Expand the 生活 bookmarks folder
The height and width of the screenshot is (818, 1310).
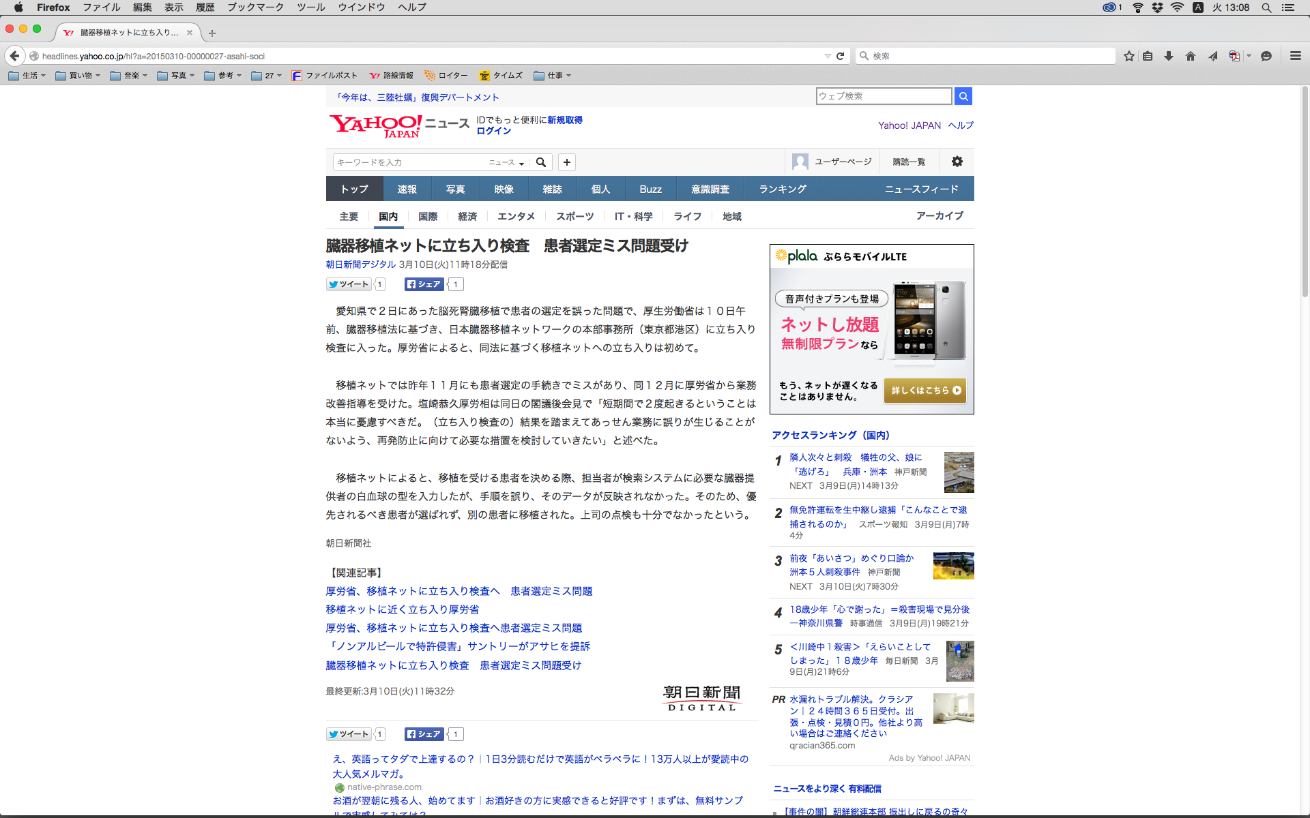point(27,76)
